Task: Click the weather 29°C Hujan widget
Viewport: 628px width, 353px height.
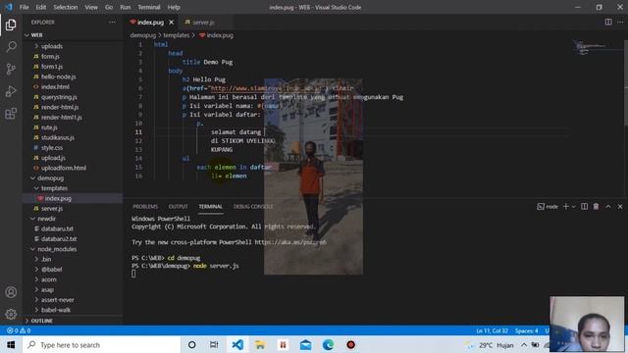Action: click(490, 344)
